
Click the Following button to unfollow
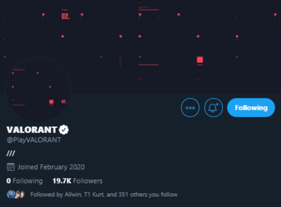point(251,108)
